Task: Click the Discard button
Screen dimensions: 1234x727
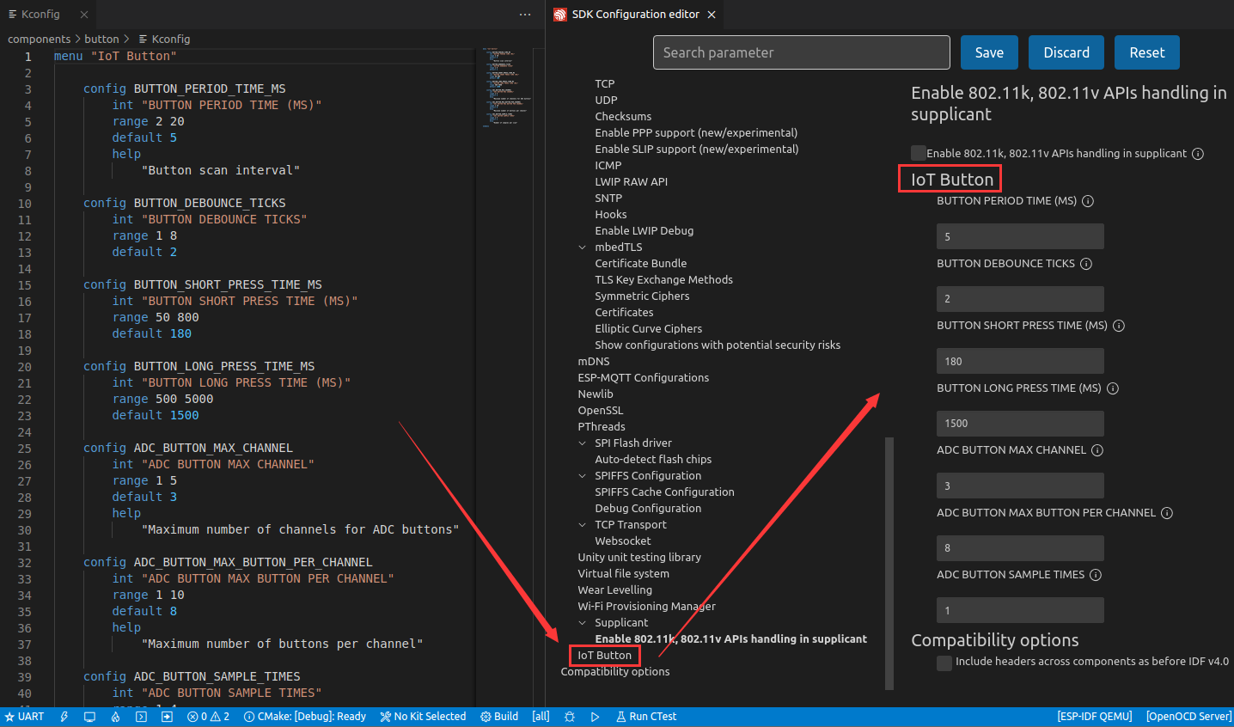Action: pos(1066,52)
